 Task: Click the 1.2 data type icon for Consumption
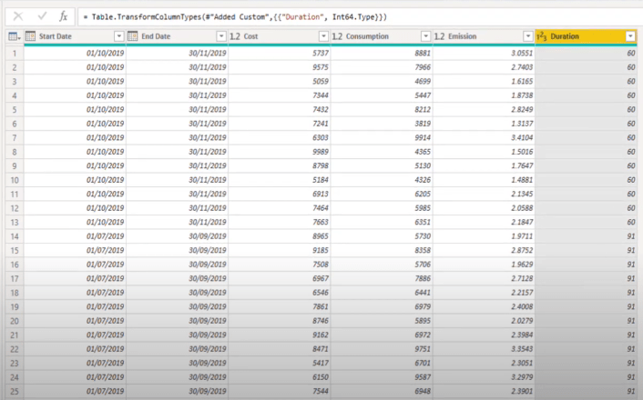coord(337,36)
